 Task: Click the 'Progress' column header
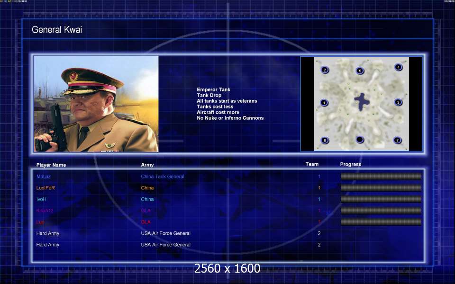tap(351, 164)
